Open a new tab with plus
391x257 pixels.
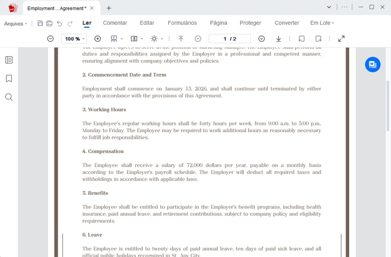(x=109, y=8)
